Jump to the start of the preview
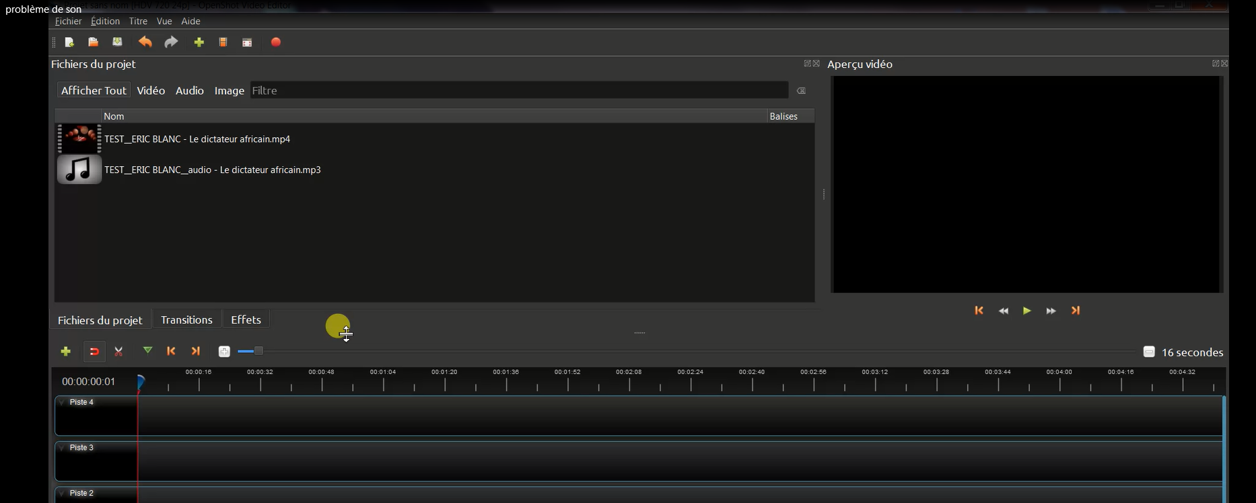The height and width of the screenshot is (503, 1256). [x=979, y=311]
